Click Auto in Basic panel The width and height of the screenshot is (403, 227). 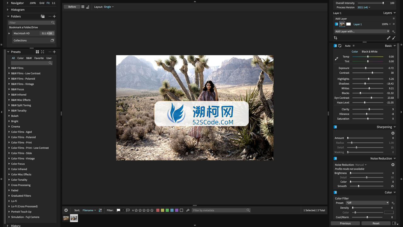click(348, 46)
